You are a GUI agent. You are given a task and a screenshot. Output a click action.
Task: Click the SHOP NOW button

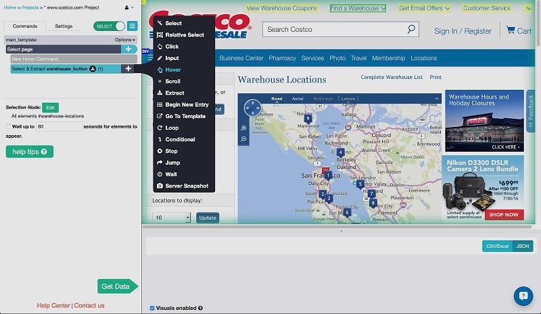[x=504, y=214]
